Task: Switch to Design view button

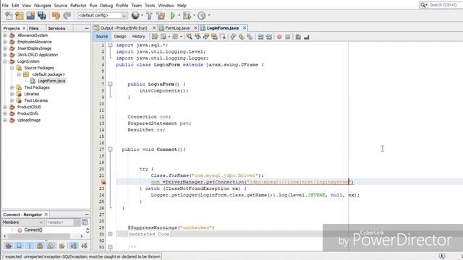Action: [120, 37]
